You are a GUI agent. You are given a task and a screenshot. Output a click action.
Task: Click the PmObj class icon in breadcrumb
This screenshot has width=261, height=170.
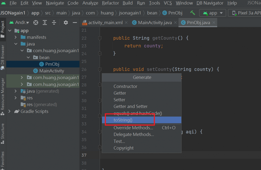165,13
